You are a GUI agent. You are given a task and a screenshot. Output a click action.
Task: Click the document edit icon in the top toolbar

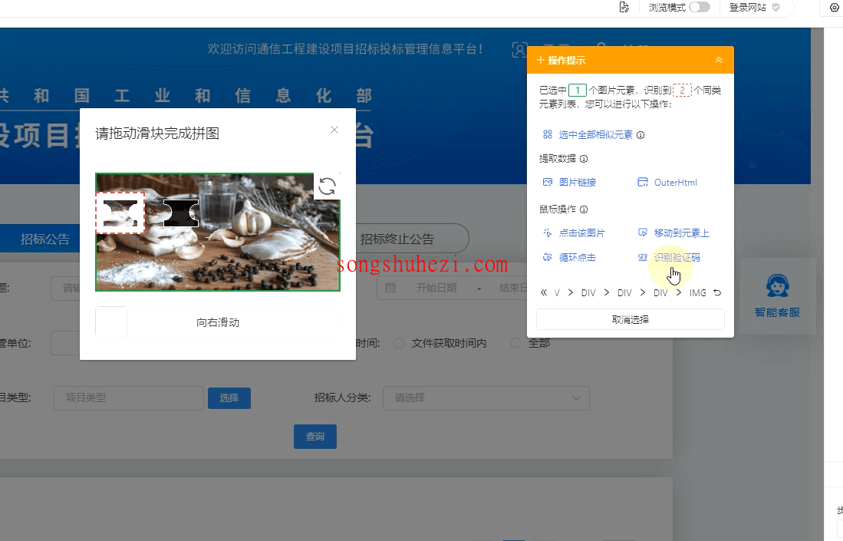[624, 7]
